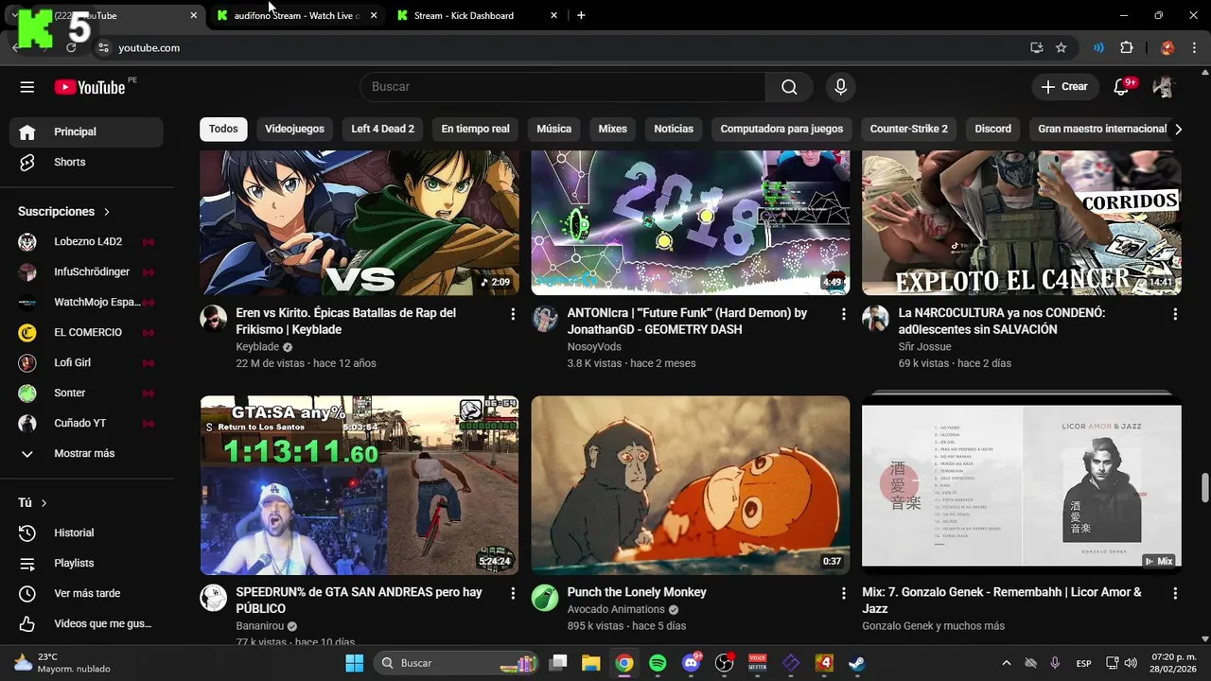Viewport: 1211px width, 681px height.
Task: Expand the Tú section
Action: 33,502
